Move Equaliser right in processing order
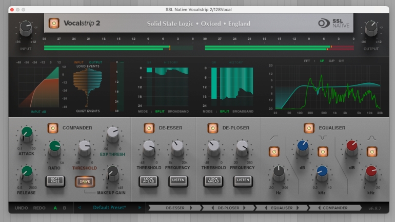The width and height of the screenshot is (395, 222). (x=298, y=208)
